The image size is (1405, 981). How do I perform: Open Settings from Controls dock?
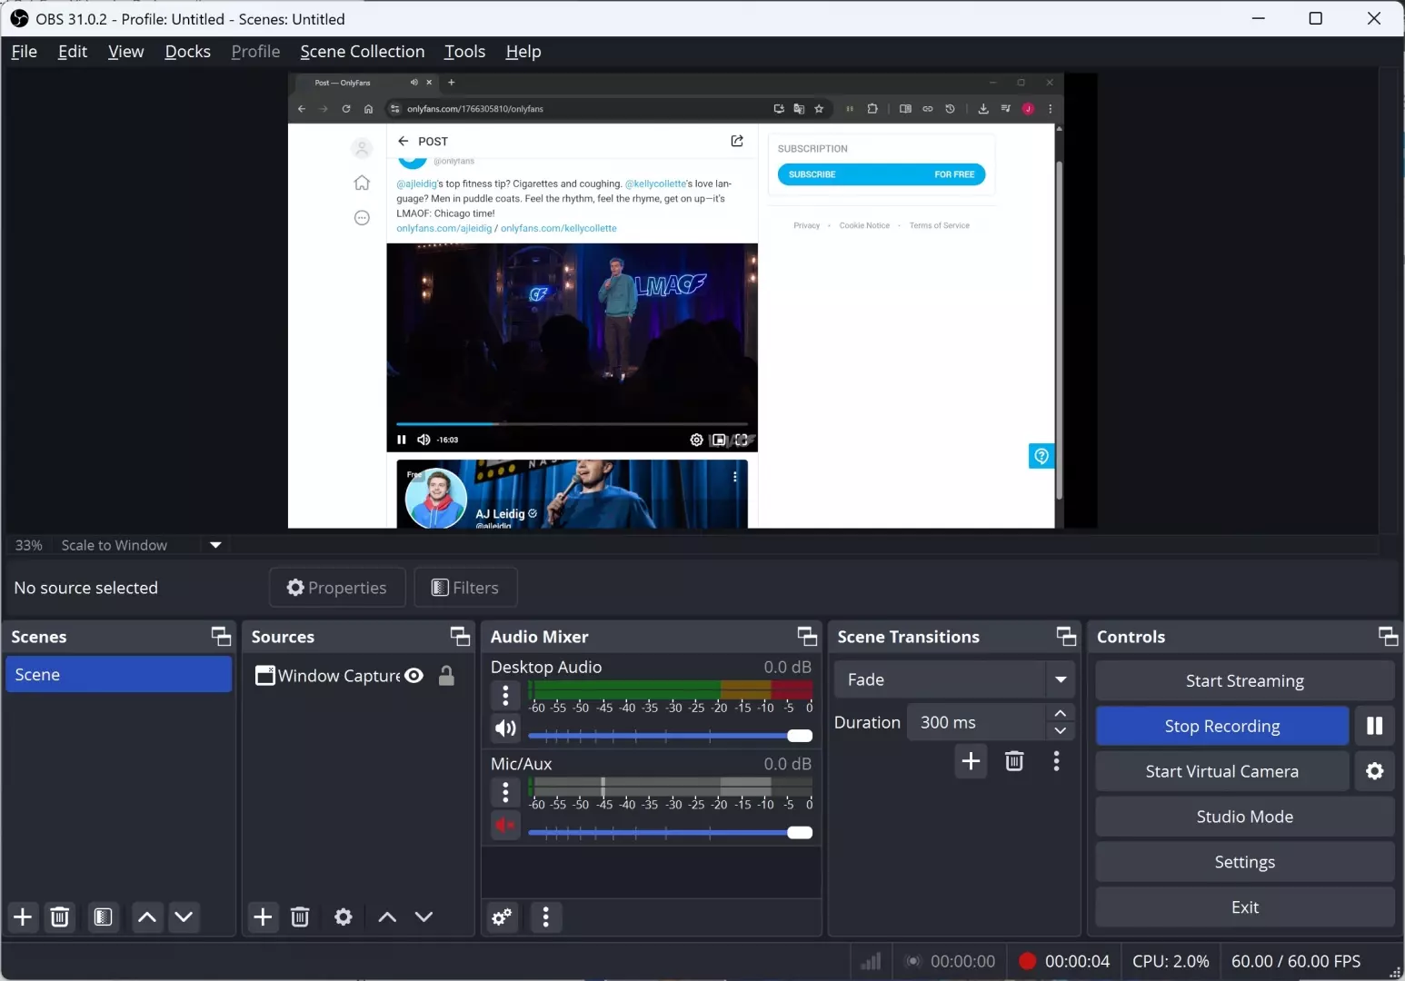(1244, 862)
